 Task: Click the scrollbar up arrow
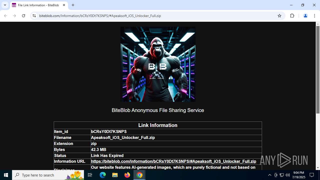(318, 24)
